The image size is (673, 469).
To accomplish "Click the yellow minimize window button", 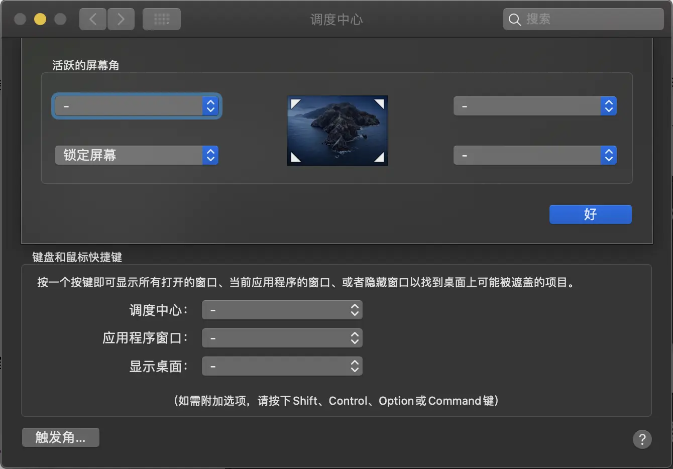I will [x=40, y=20].
